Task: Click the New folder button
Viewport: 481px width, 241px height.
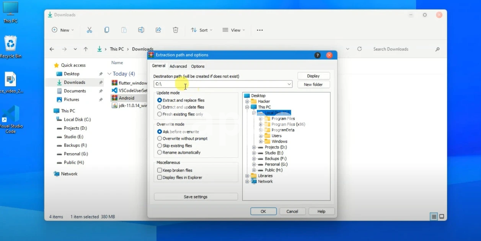Action: click(x=313, y=85)
